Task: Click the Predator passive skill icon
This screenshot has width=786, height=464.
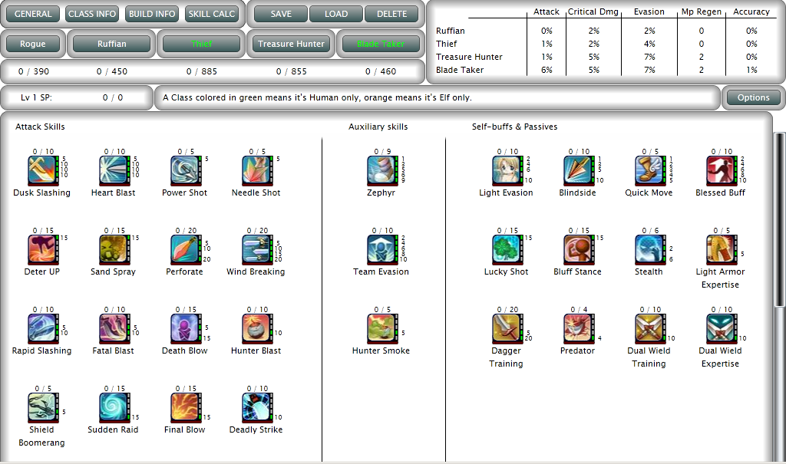Action: 576,329
